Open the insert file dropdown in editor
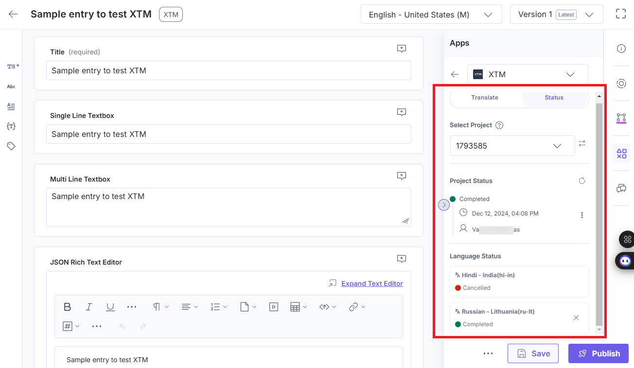634x368 pixels. 248,307
